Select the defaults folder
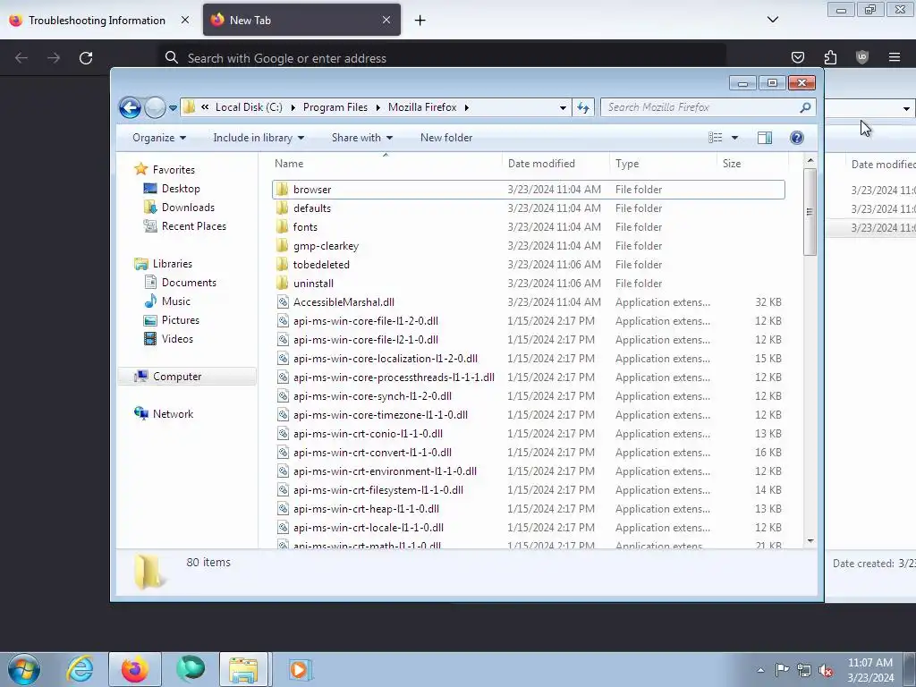The width and height of the screenshot is (916, 687). tap(528, 208)
